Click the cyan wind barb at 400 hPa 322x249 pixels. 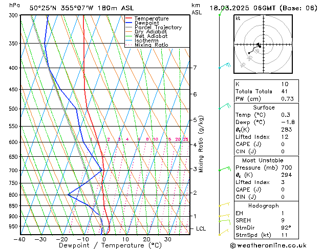[225, 66]
